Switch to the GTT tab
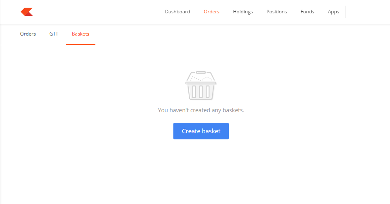The width and height of the screenshot is (390, 204). click(x=54, y=34)
